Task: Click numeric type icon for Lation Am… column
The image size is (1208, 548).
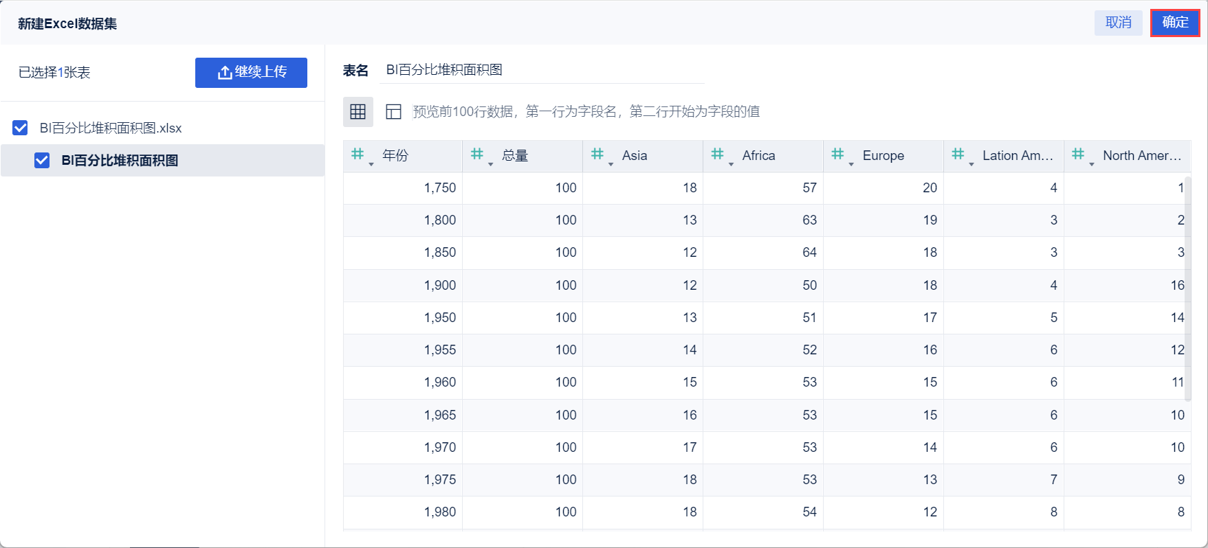Action: [958, 155]
